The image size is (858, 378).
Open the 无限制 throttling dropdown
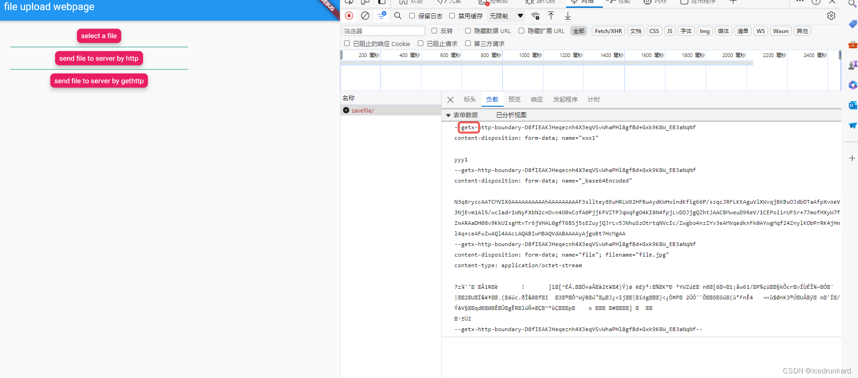[506, 16]
